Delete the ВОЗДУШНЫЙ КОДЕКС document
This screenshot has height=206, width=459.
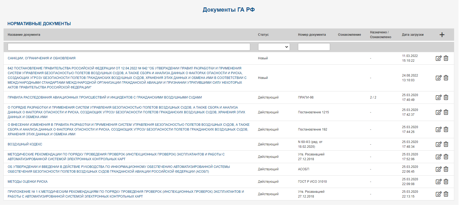pos(446,144)
